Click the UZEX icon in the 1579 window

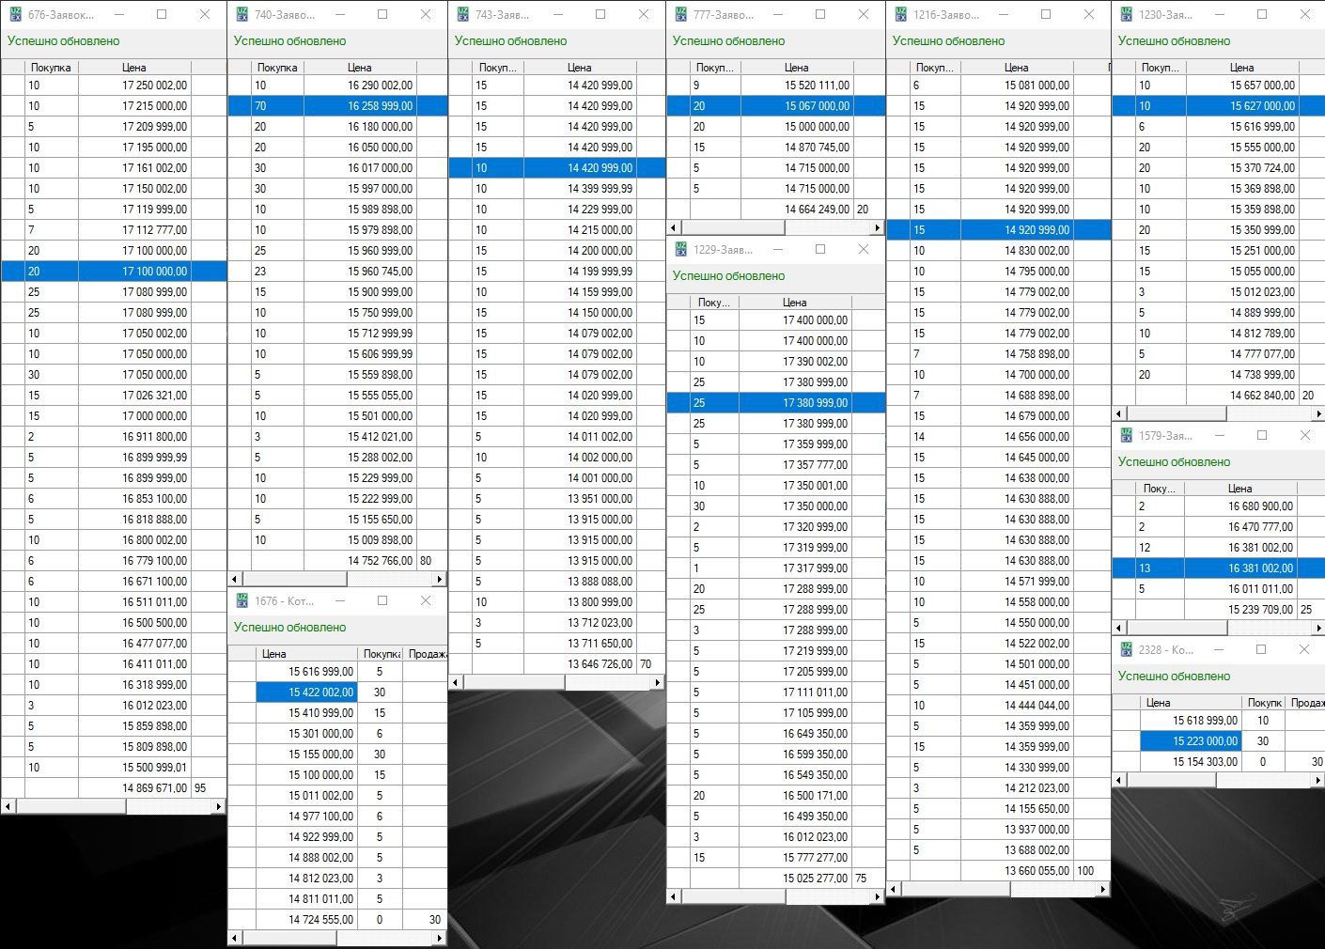(1126, 436)
